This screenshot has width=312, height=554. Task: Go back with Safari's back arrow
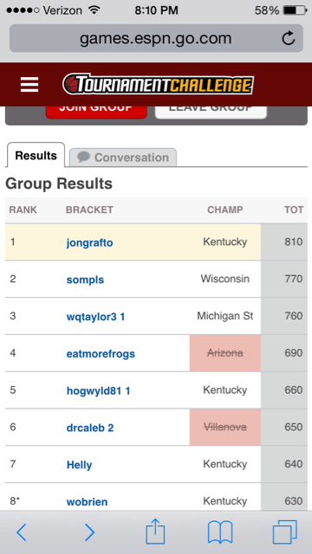pyautogui.click(x=22, y=532)
